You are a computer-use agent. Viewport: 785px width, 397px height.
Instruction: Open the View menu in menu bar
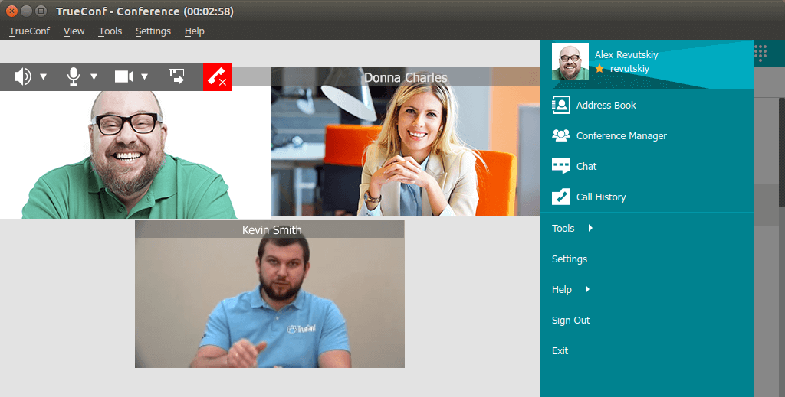74,31
